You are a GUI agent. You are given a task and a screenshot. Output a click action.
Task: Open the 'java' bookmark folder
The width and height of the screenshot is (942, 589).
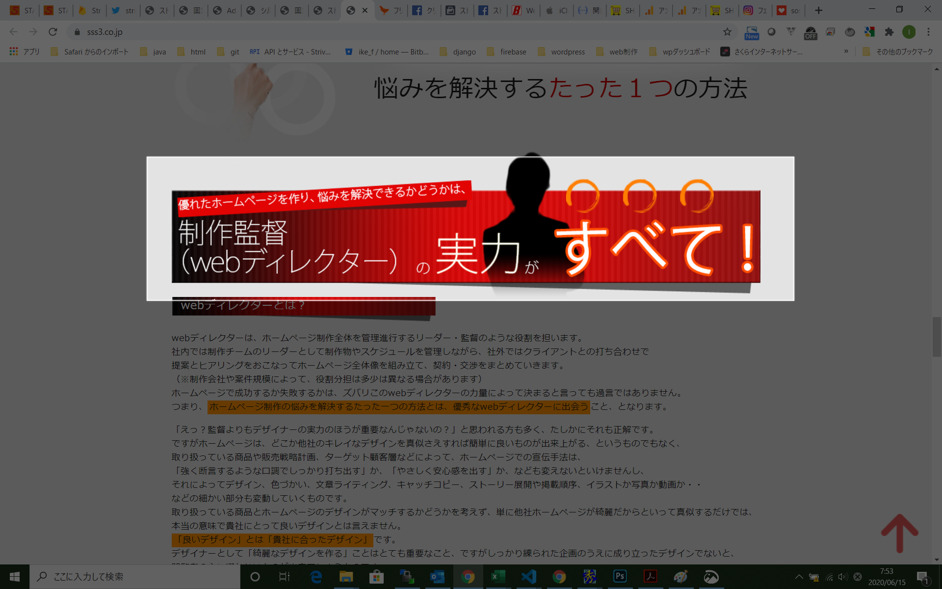tap(153, 52)
